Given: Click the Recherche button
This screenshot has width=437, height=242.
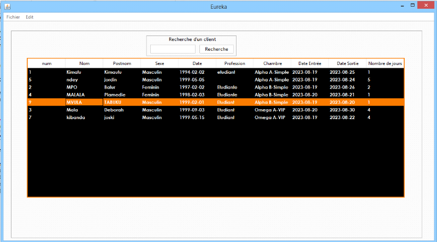Looking at the screenshot, I should 217,49.
